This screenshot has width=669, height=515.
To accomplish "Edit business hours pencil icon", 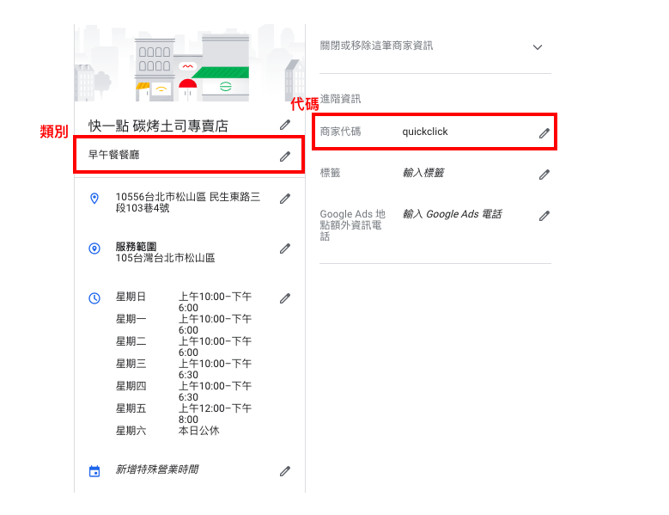I will 285,298.
